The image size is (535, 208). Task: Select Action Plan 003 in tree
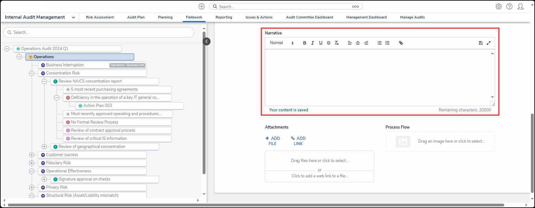(98, 106)
